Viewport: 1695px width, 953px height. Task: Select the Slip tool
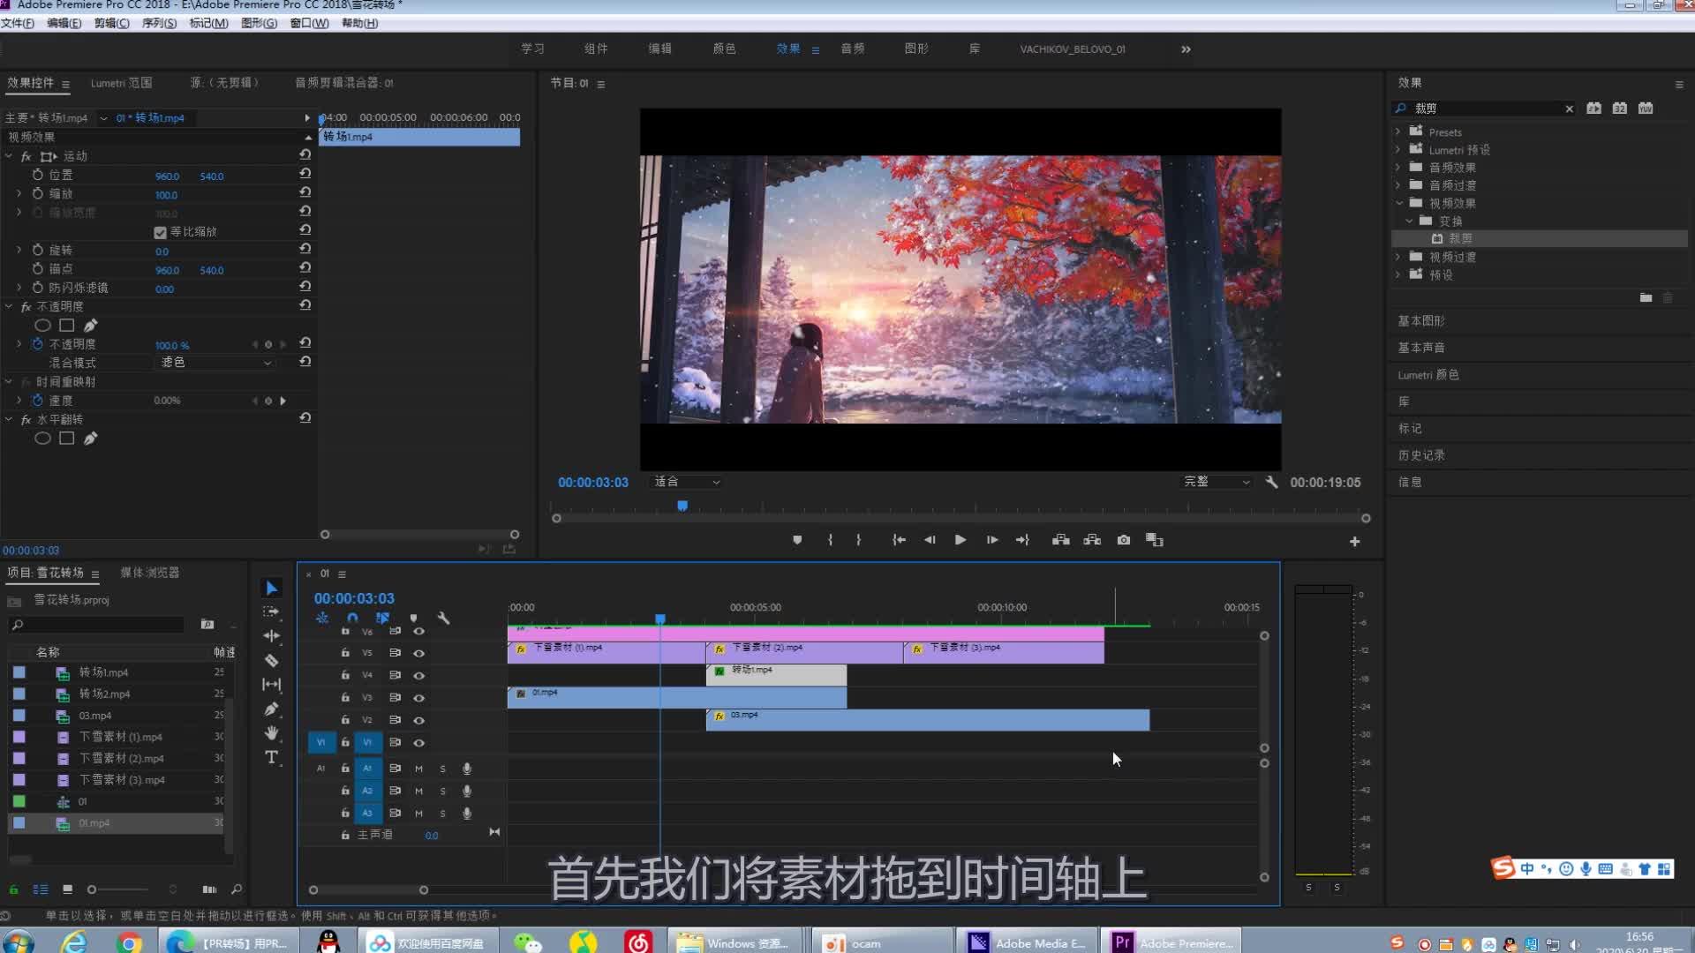click(x=271, y=684)
